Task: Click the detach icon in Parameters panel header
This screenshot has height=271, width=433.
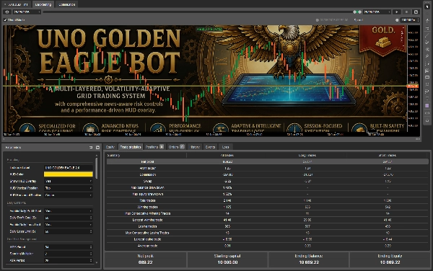Action: click(91, 148)
